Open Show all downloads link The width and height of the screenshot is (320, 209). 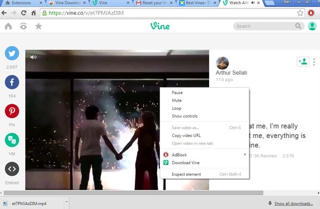point(293,204)
